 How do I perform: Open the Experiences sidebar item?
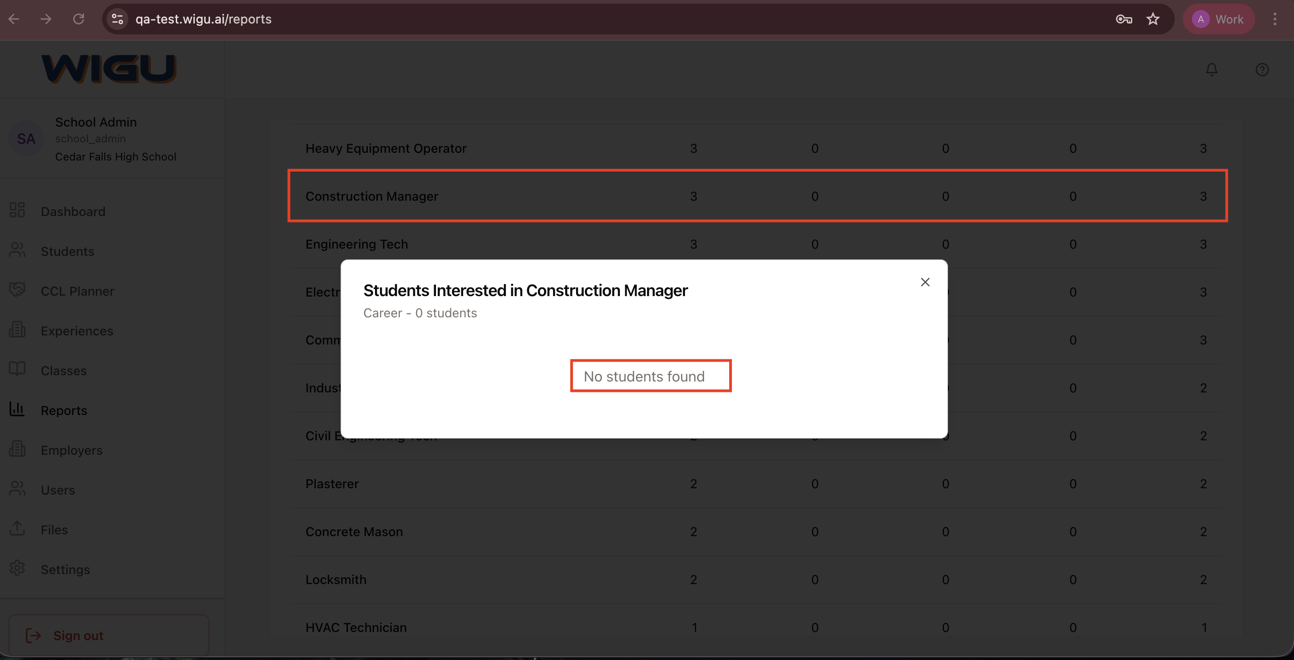[x=77, y=331]
